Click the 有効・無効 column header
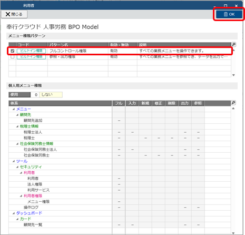The height and width of the screenshot is (235, 245). coord(123,45)
